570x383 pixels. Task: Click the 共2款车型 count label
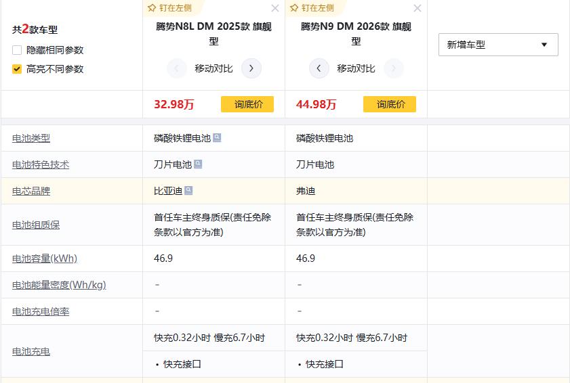pyautogui.click(x=35, y=29)
